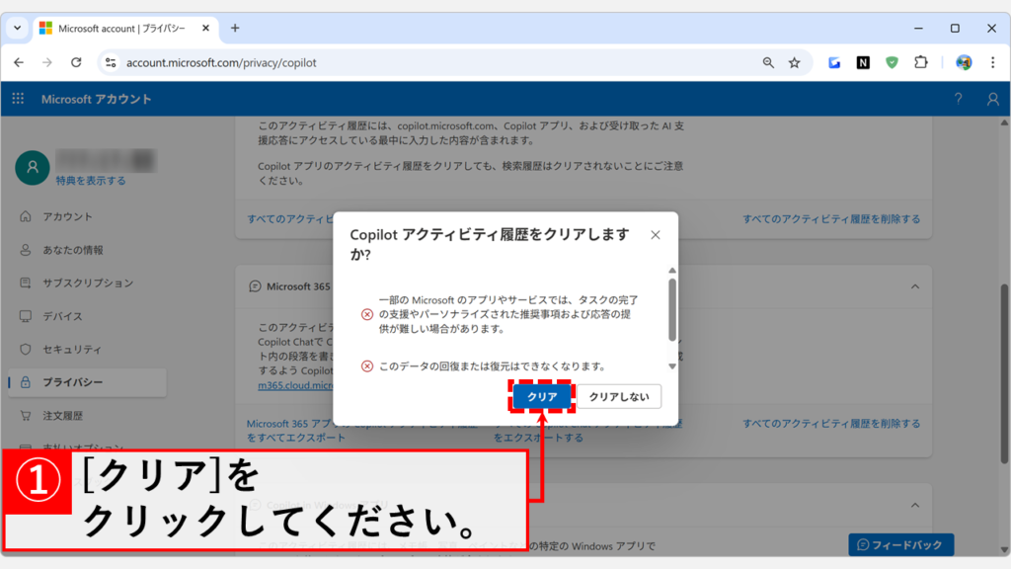Collapse the Microsoft 365 section chevron
This screenshot has height=569, width=1011.
click(x=914, y=286)
